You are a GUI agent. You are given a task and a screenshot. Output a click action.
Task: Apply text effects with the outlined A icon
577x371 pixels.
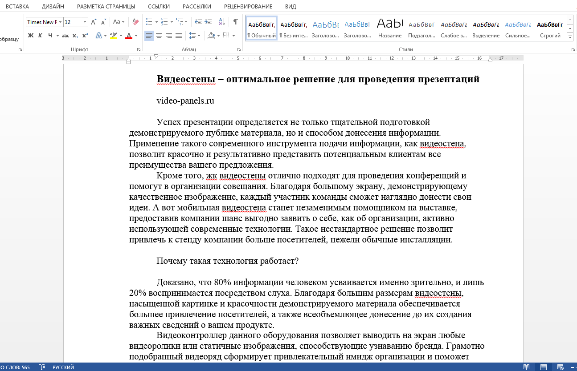point(99,36)
